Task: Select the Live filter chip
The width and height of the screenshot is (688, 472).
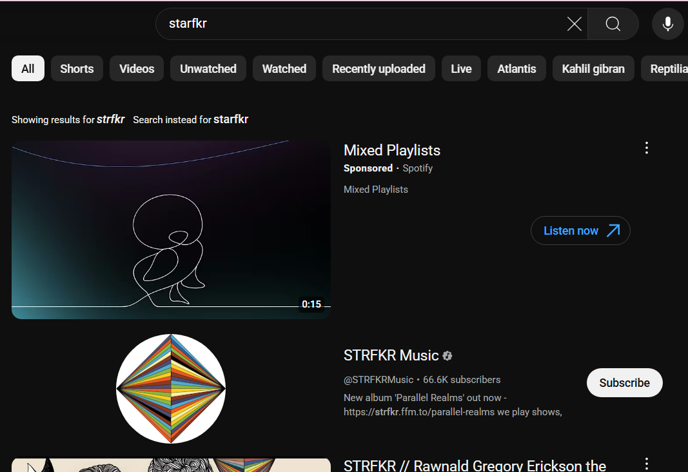Action: coord(461,69)
